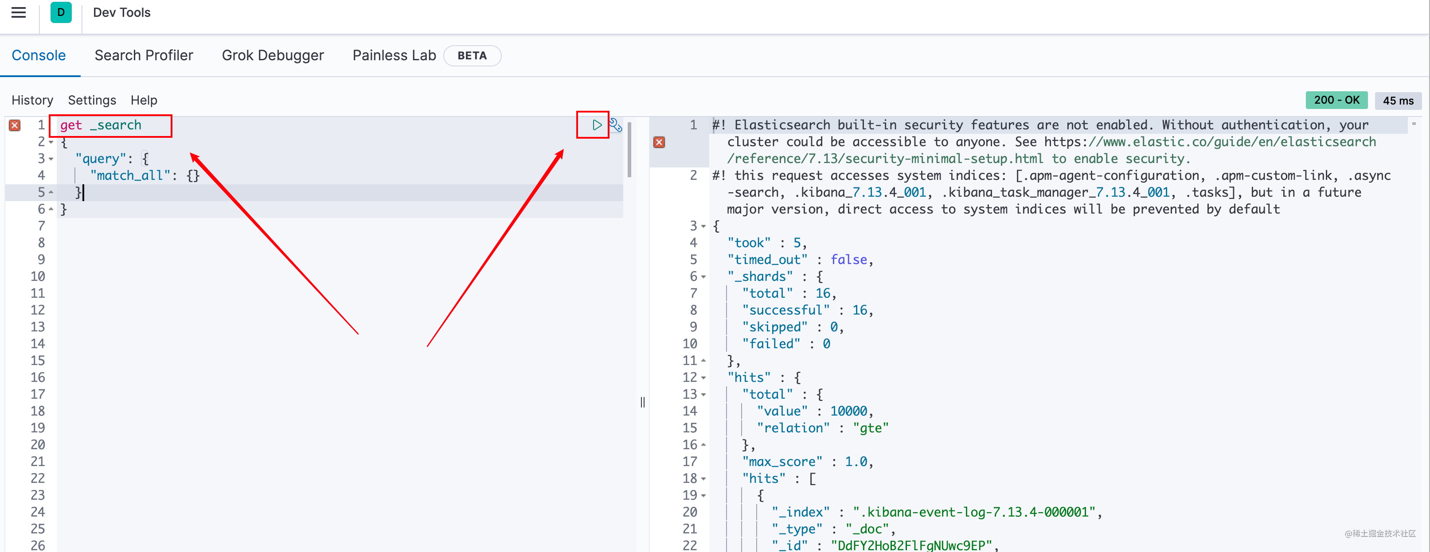Viewport: 1430px width, 552px height.
Task: Switch to the Search Profiler tab
Action: coord(144,55)
